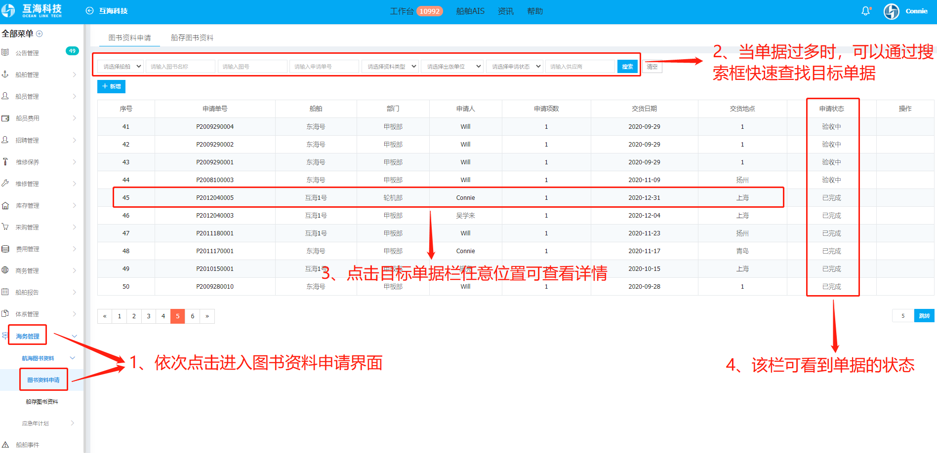Open 资讯 in the top navigation

pos(506,11)
